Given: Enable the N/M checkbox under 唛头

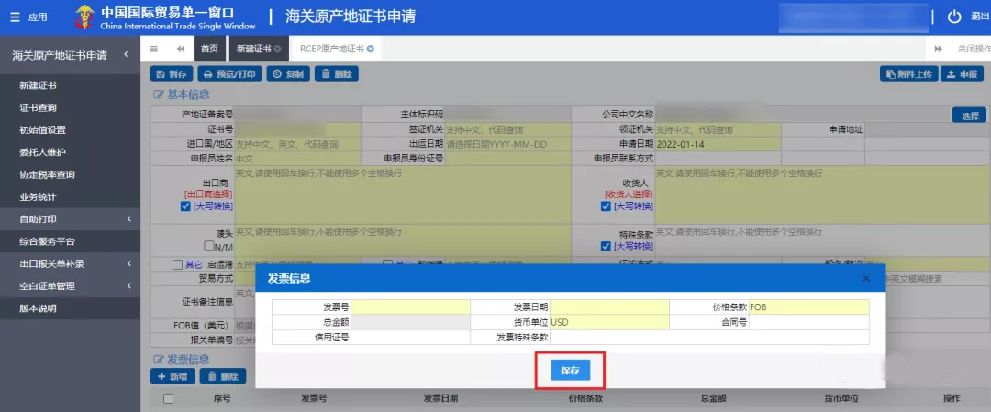Looking at the screenshot, I should [209, 247].
